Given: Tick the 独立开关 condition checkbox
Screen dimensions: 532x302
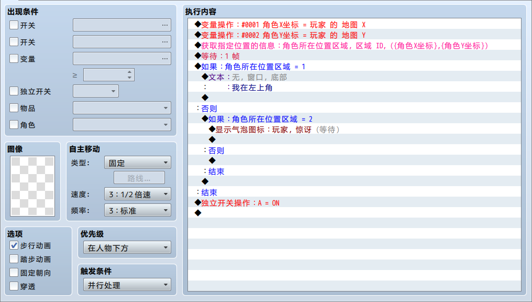Looking at the screenshot, I should [14, 91].
